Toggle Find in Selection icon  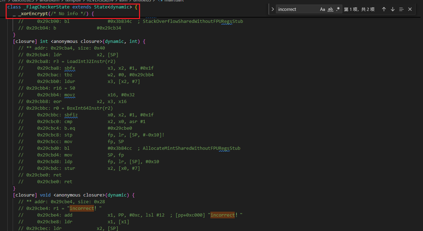(401, 9)
